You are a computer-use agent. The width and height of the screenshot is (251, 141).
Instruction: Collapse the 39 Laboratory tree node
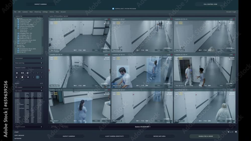pyautogui.click(x=16, y=28)
